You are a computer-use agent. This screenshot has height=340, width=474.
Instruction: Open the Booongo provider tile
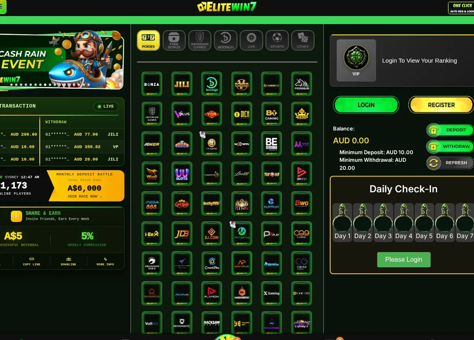[x=211, y=84]
